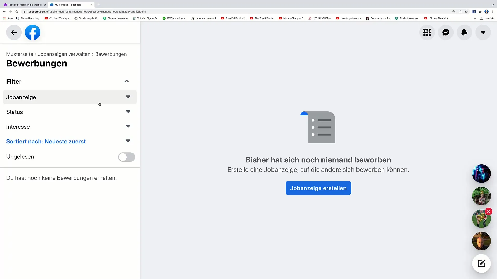Image resolution: width=497 pixels, height=279 pixels.
Task: Navigate to Bewerbungen section
Action: 111,54
